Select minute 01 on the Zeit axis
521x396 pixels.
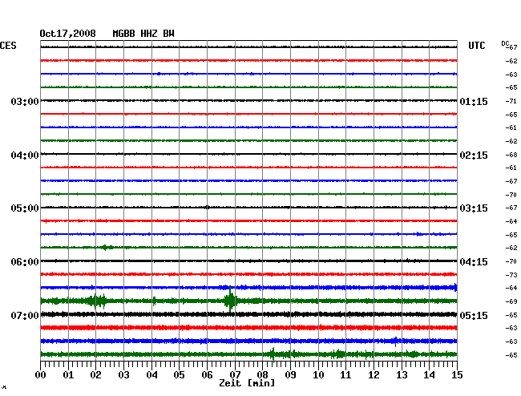[68, 375]
